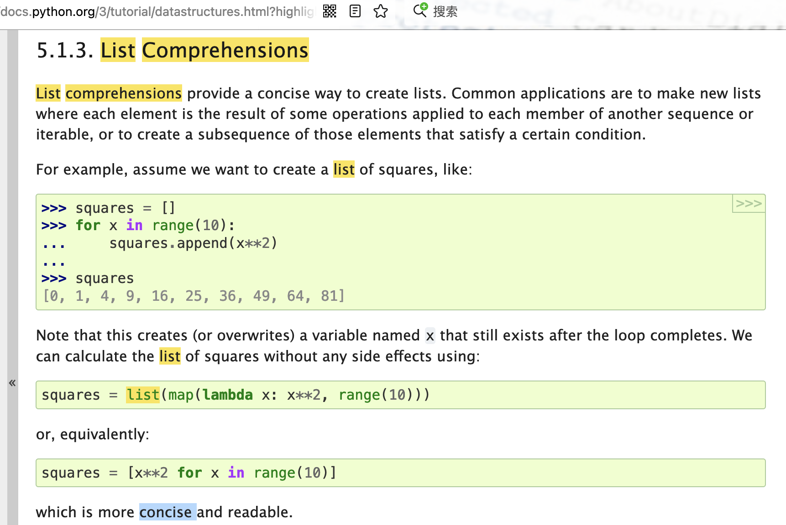Click the 'squares = []' code line
This screenshot has width=786, height=525.
(x=126, y=208)
